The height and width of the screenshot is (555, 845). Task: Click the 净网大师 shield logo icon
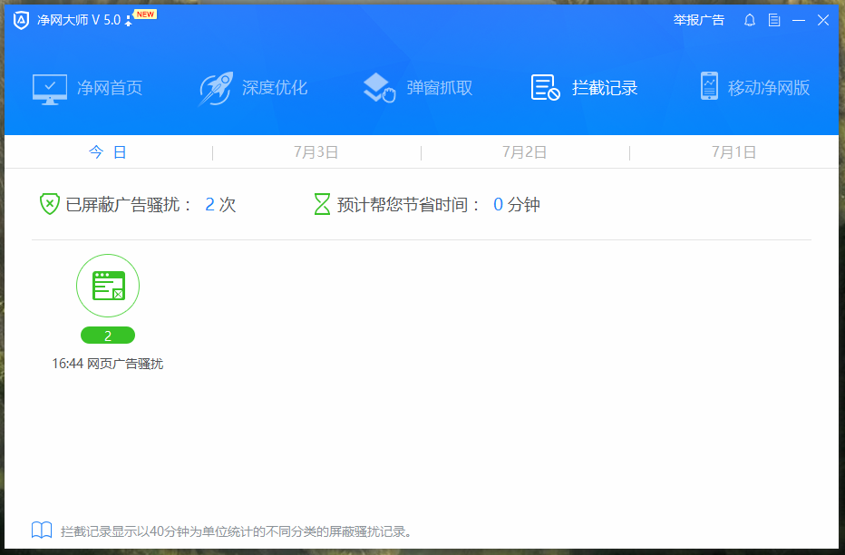point(21,21)
